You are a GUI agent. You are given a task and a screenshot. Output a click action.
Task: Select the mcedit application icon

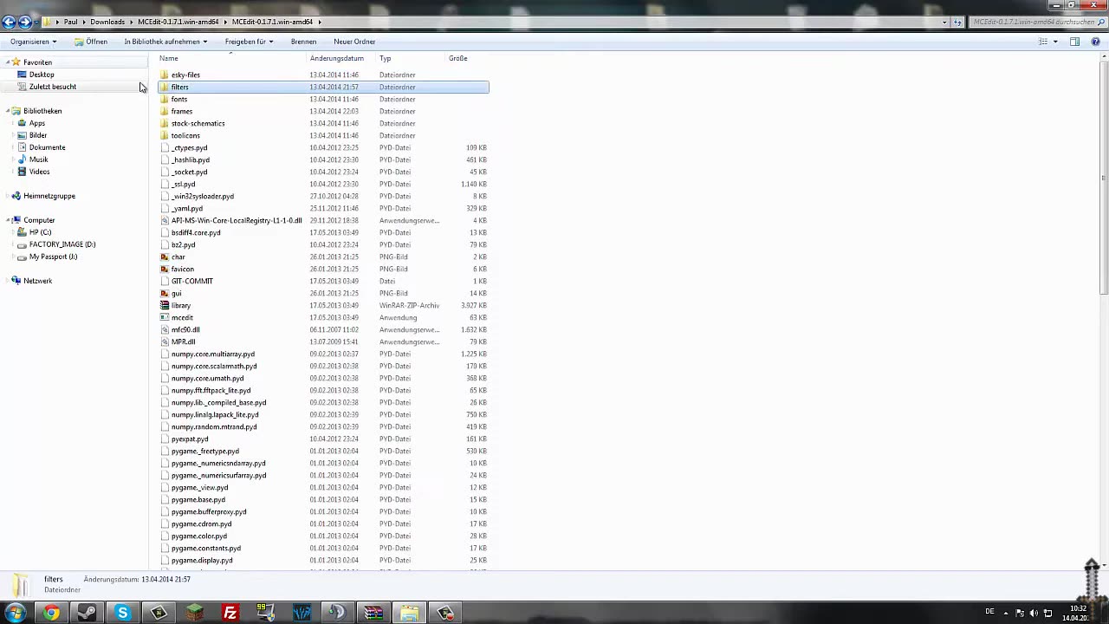tap(165, 317)
